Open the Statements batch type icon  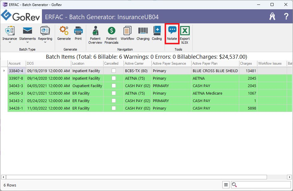27,31
